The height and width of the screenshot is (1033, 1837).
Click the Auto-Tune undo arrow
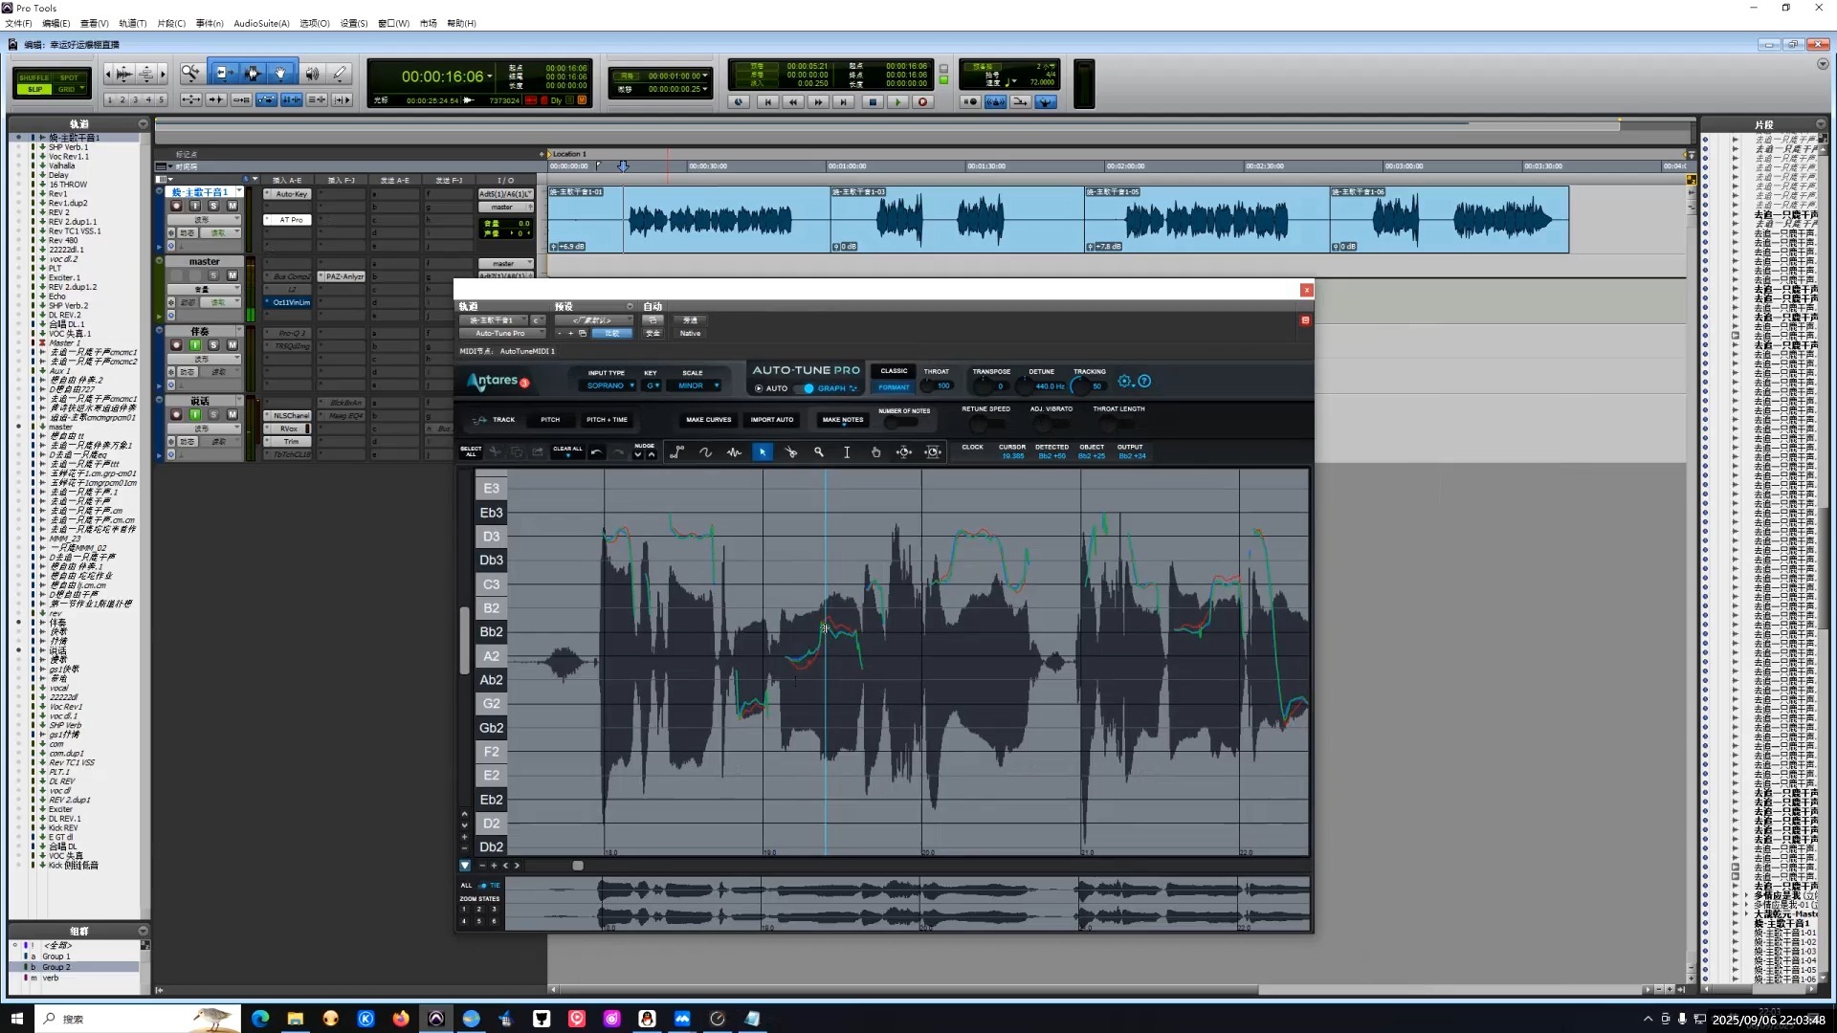pyautogui.click(x=596, y=452)
